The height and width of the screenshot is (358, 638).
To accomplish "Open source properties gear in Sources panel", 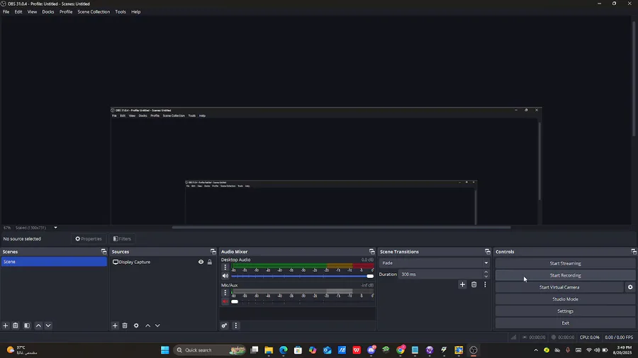I will (x=136, y=325).
